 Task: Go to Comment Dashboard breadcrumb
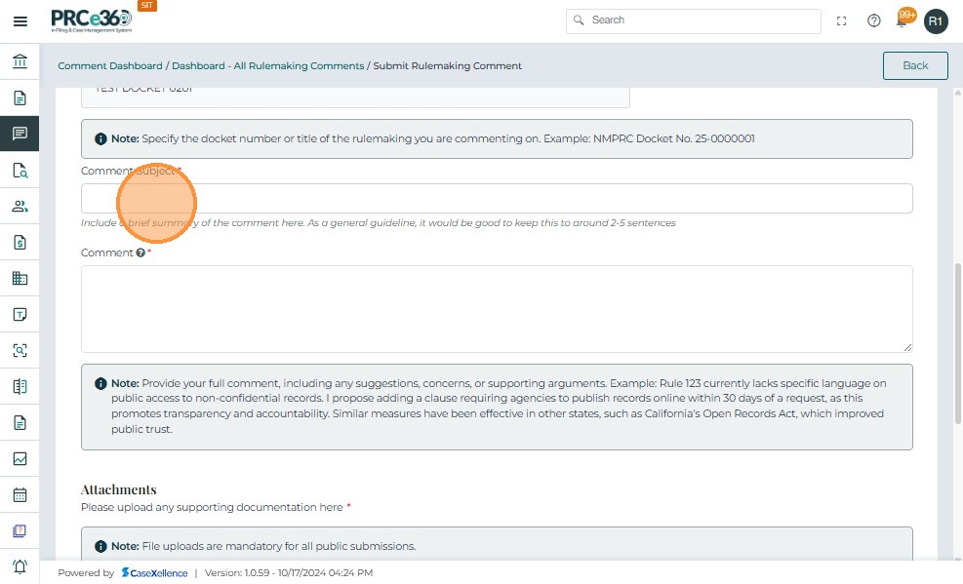click(x=110, y=66)
